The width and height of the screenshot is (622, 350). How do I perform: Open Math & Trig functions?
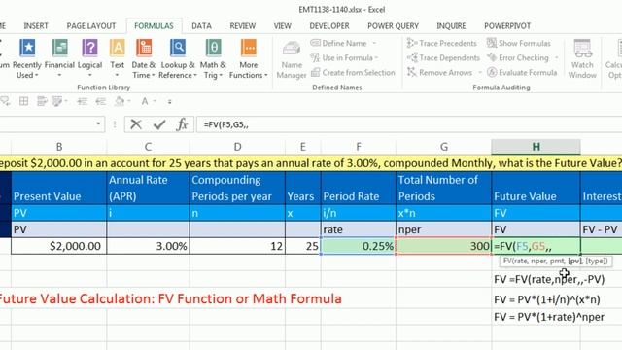click(213, 58)
